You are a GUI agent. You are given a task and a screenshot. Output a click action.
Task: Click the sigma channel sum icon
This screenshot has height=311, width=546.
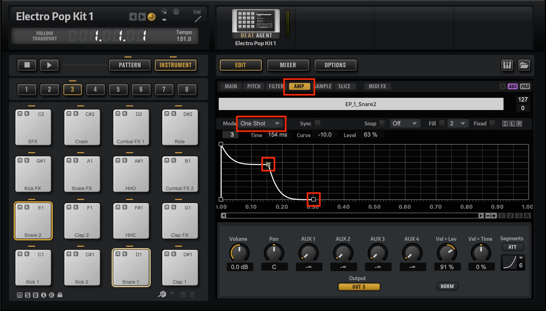(x=505, y=124)
